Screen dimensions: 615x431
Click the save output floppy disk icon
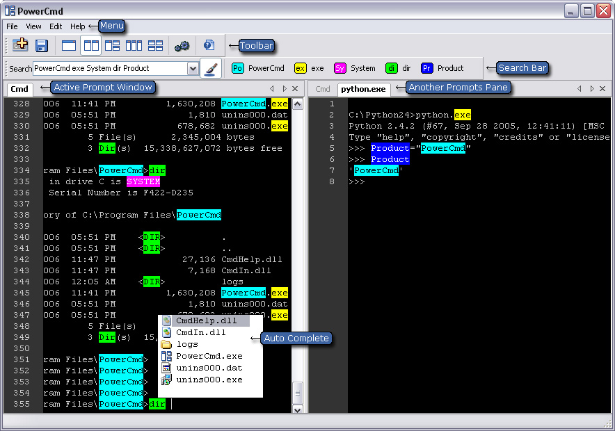pos(41,45)
